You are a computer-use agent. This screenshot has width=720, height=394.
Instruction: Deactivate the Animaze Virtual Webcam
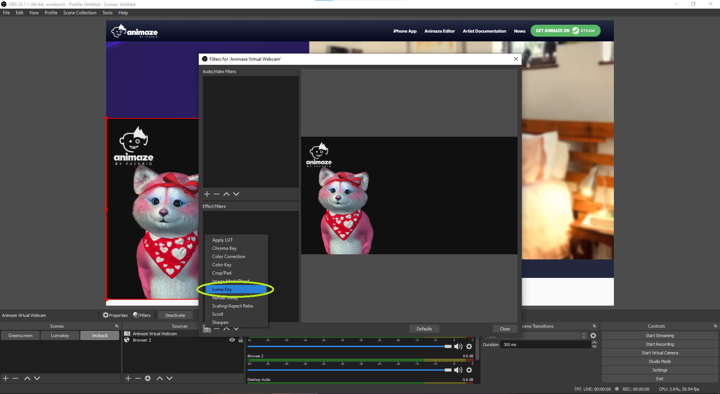coord(175,315)
